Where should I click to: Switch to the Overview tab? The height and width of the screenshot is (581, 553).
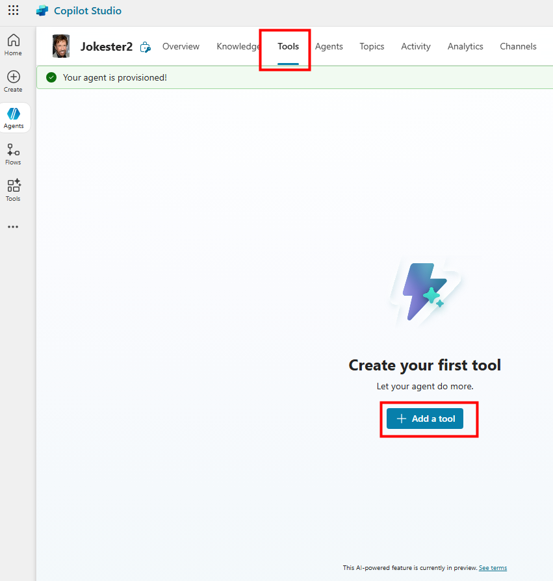coord(181,46)
